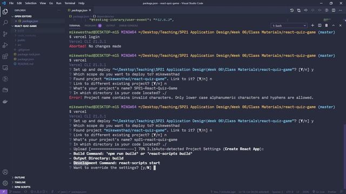Select the package.json editor tab
The height and width of the screenshot is (194, 346).
pos(79,10)
